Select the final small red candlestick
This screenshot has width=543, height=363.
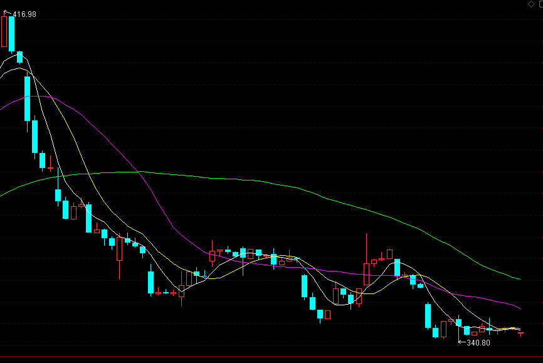pyautogui.click(x=520, y=334)
